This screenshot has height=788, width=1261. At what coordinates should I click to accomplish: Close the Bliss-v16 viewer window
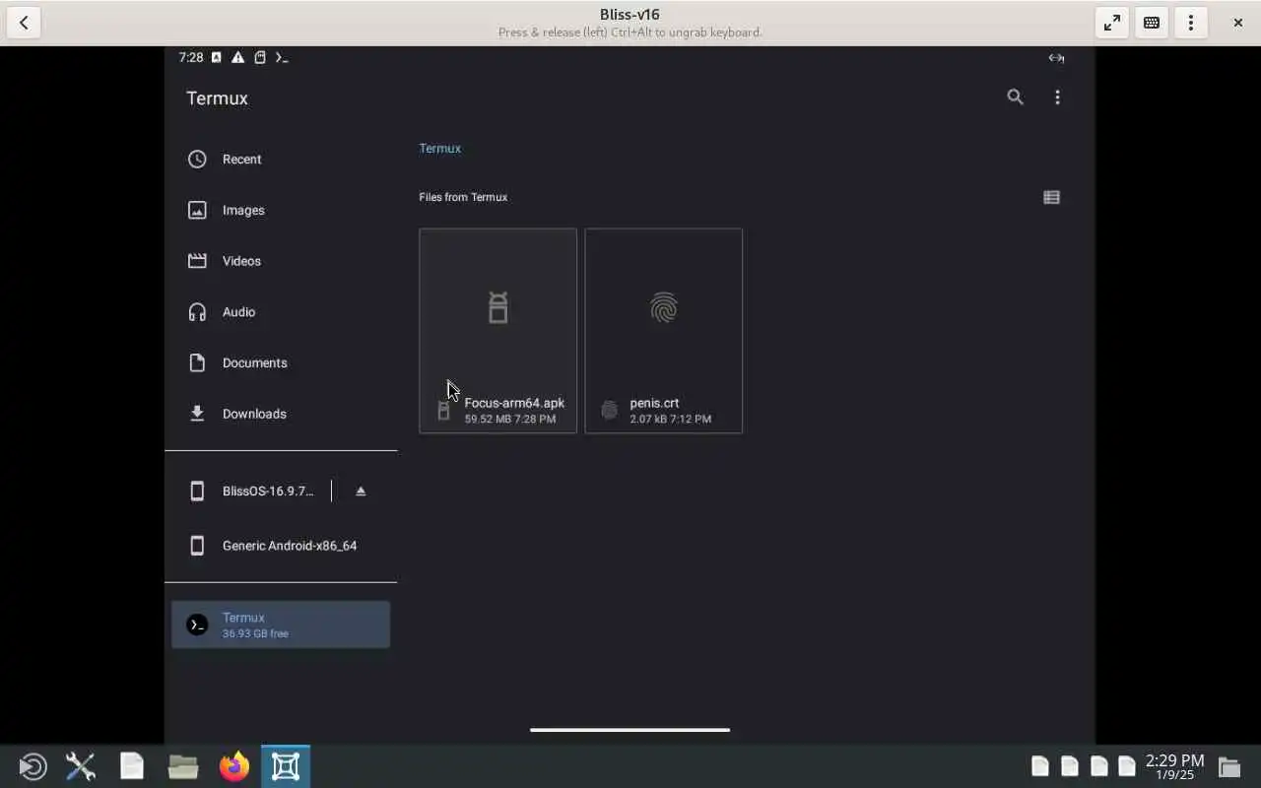point(1238,23)
